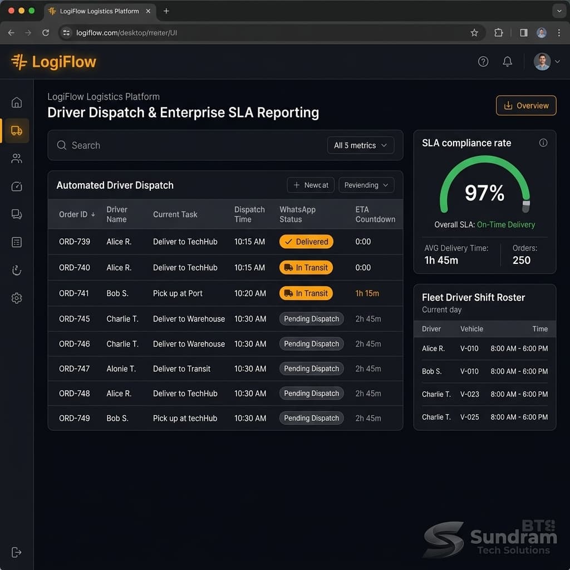This screenshot has width=570, height=570.
Task: Click the Delivered status badge for ORD-739
Action: pos(306,242)
